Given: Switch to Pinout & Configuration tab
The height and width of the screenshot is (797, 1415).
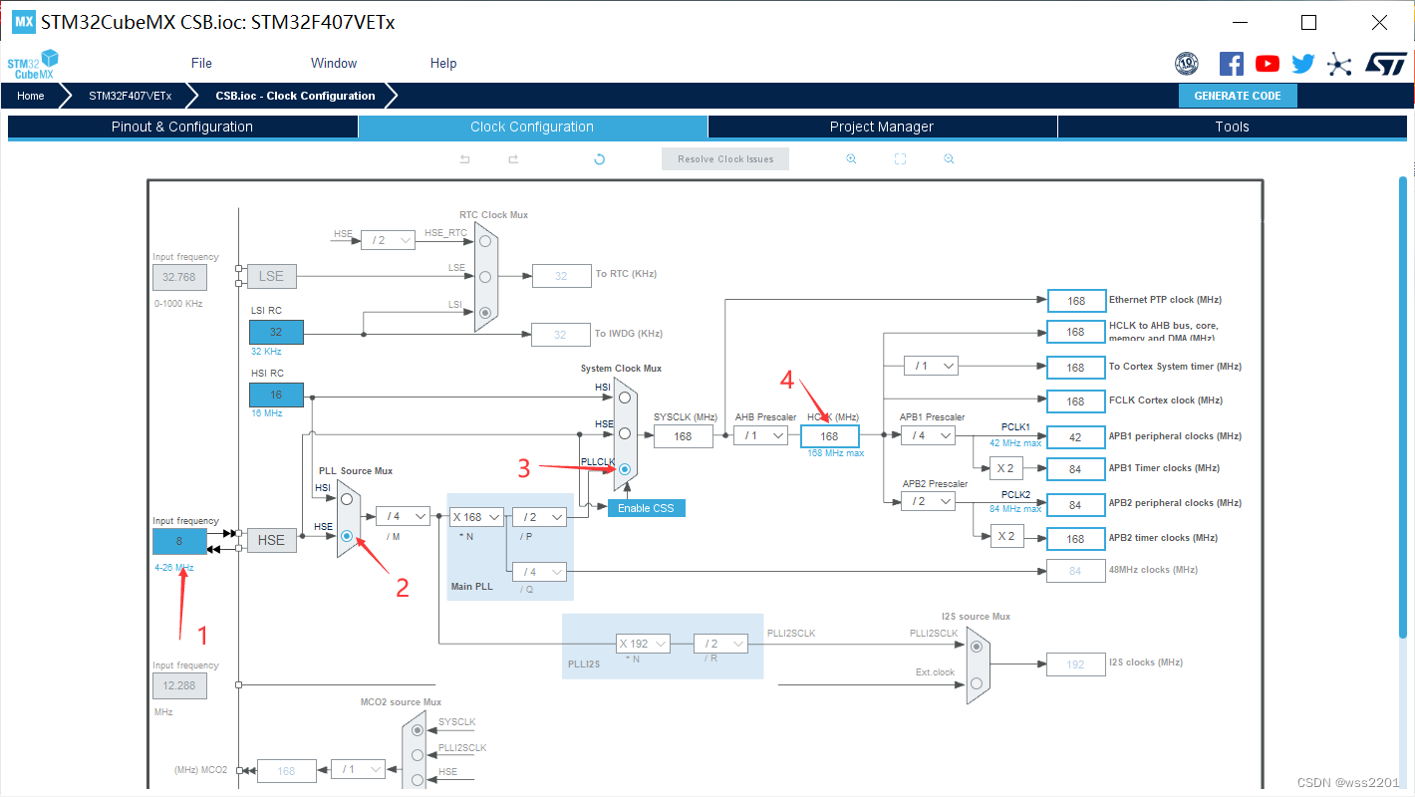Looking at the screenshot, I should 182,127.
